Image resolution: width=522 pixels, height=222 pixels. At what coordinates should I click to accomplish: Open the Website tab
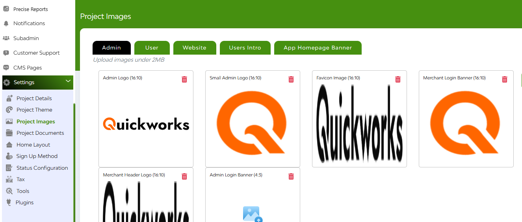195,48
